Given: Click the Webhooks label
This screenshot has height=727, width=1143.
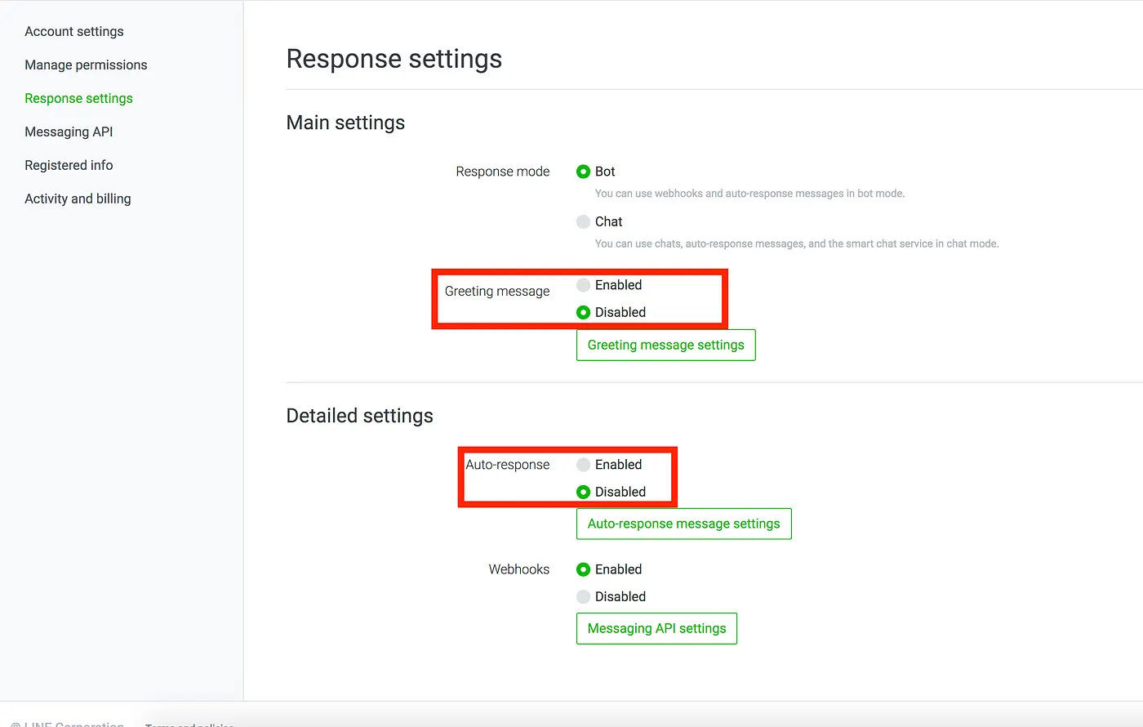Looking at the screenshot, I should pos(519,569).
